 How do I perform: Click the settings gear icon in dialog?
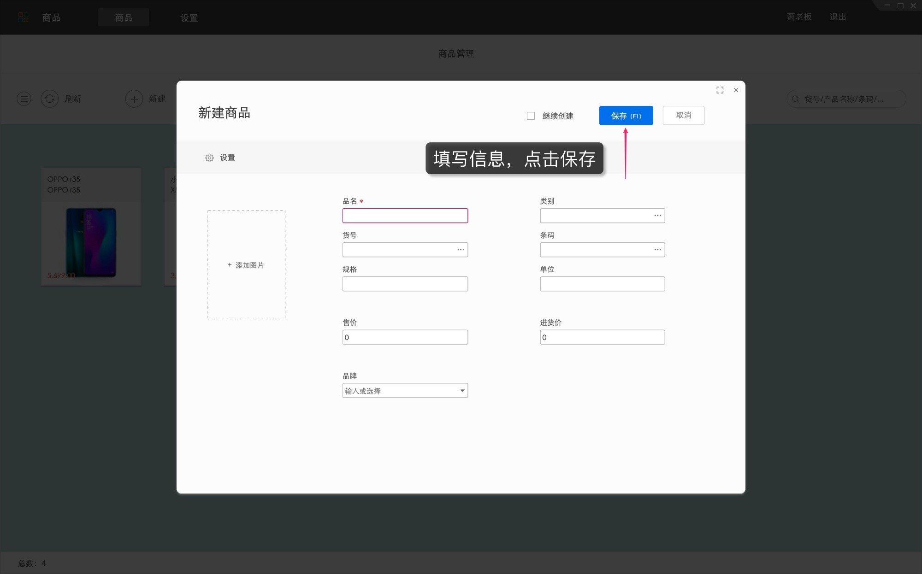point(209,158)
